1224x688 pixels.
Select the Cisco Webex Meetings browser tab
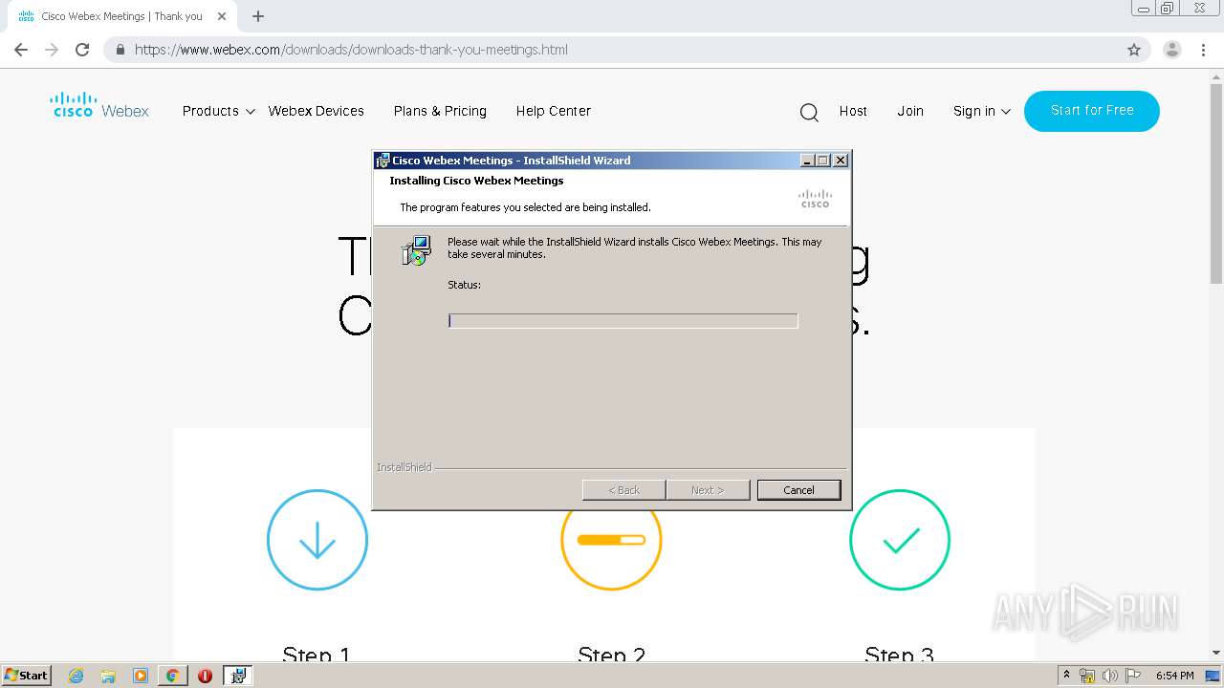pyautogui.click(x=121, y=16)
